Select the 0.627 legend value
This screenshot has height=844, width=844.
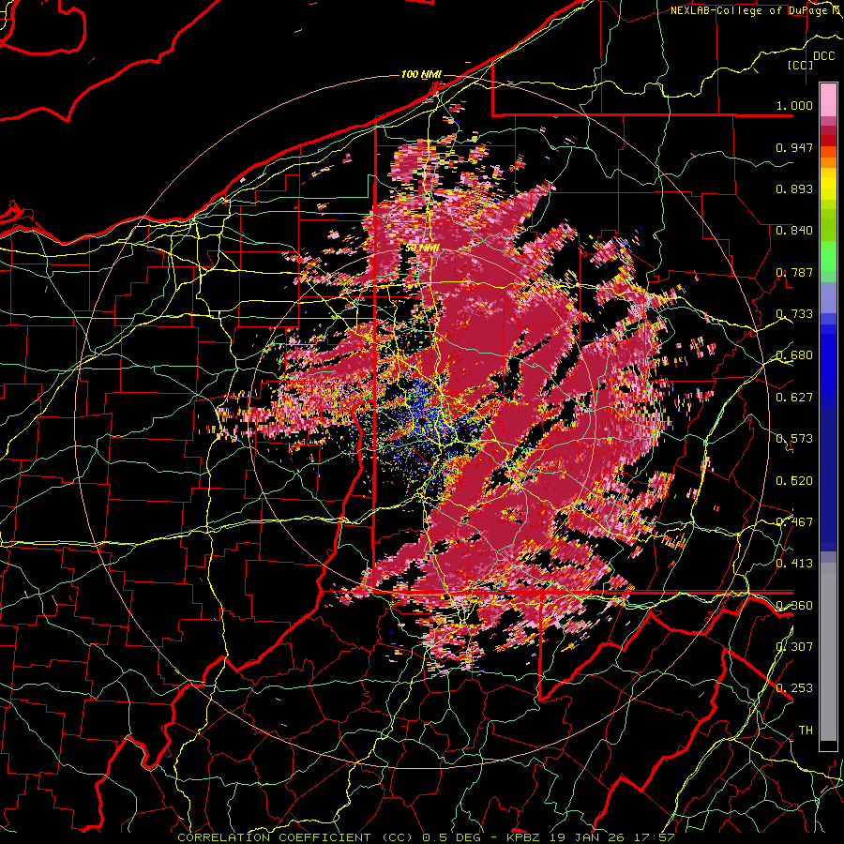tap(794, 398)
